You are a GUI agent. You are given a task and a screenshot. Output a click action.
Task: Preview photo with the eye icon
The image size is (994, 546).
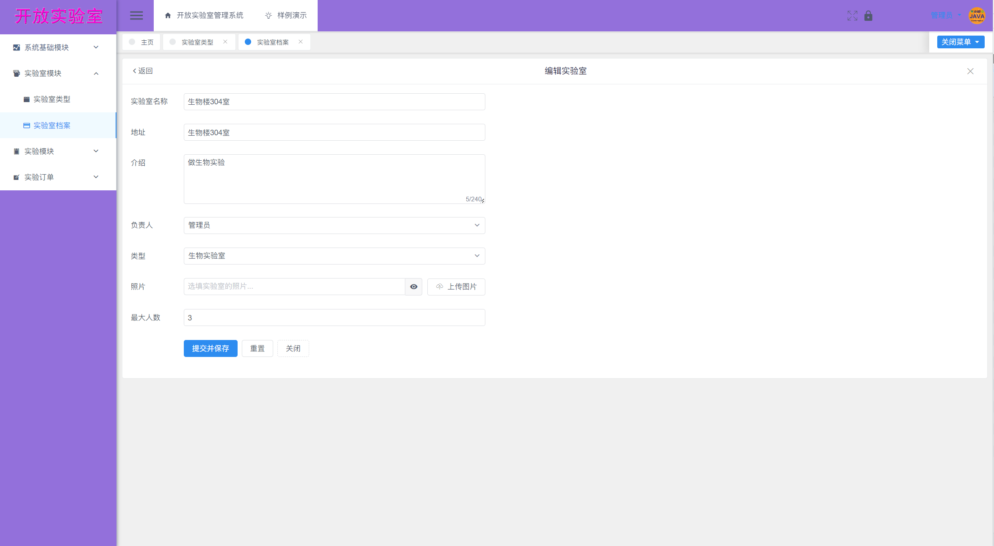[x=414, y=287]
